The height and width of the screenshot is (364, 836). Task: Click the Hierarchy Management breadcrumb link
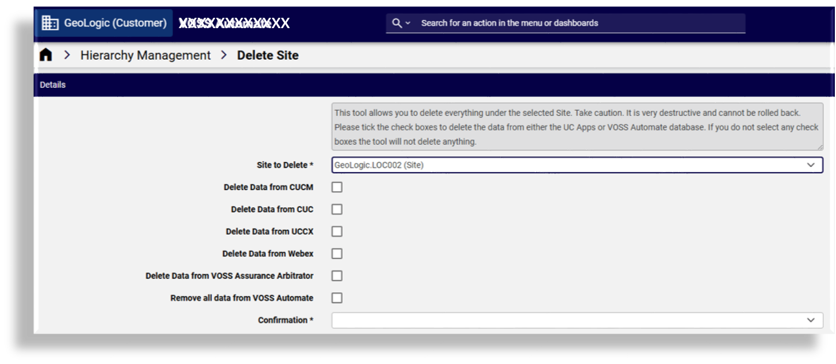pyautogui.click(x=145, y=55)
